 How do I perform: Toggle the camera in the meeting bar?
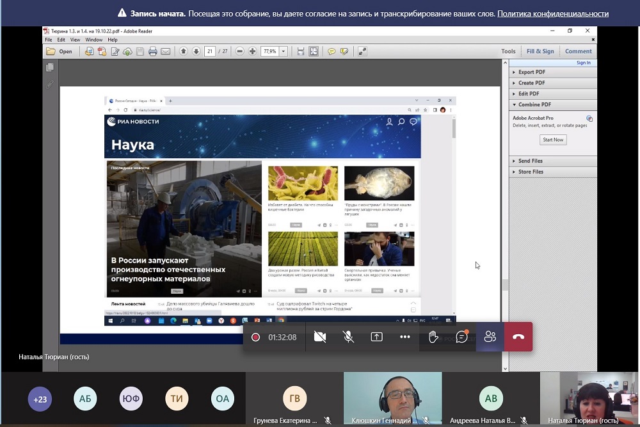(x=320, y=337)
